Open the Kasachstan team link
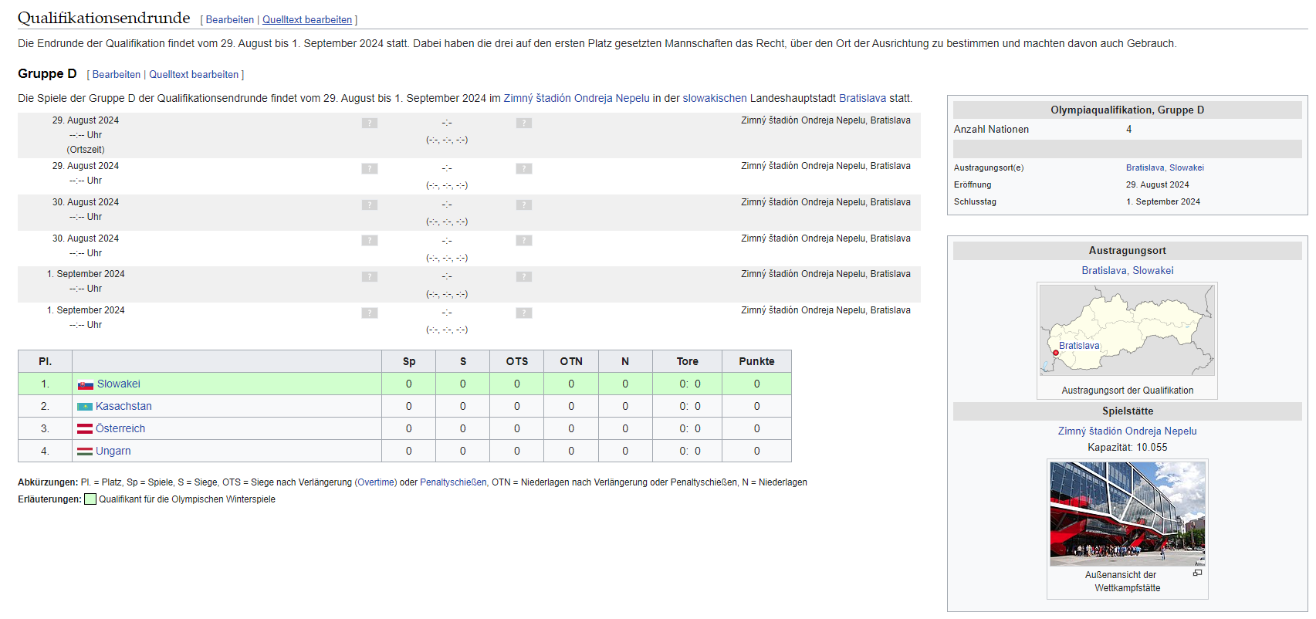1316x619 pixels. click(x=123, y=407)
